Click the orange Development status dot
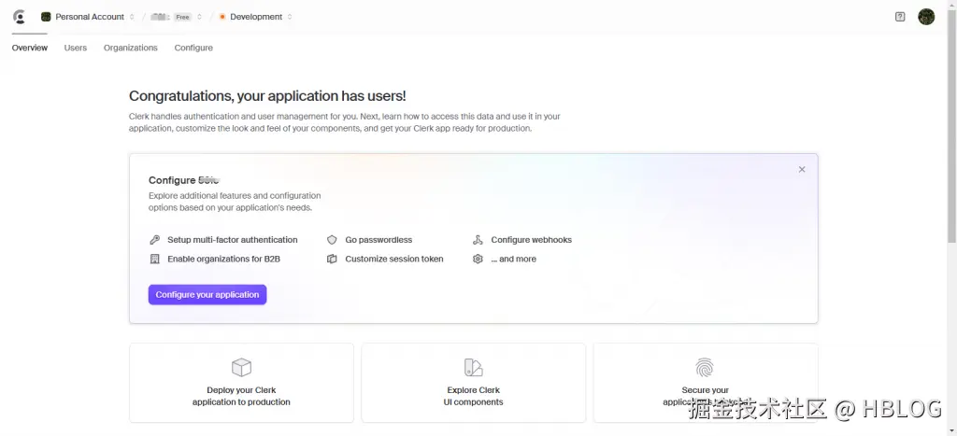This screenshot has width=957, height=436. (x=222, y=17)
